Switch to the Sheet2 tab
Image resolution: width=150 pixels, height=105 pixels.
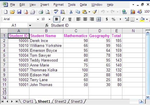pyautogui.click(x=60, y=101)
